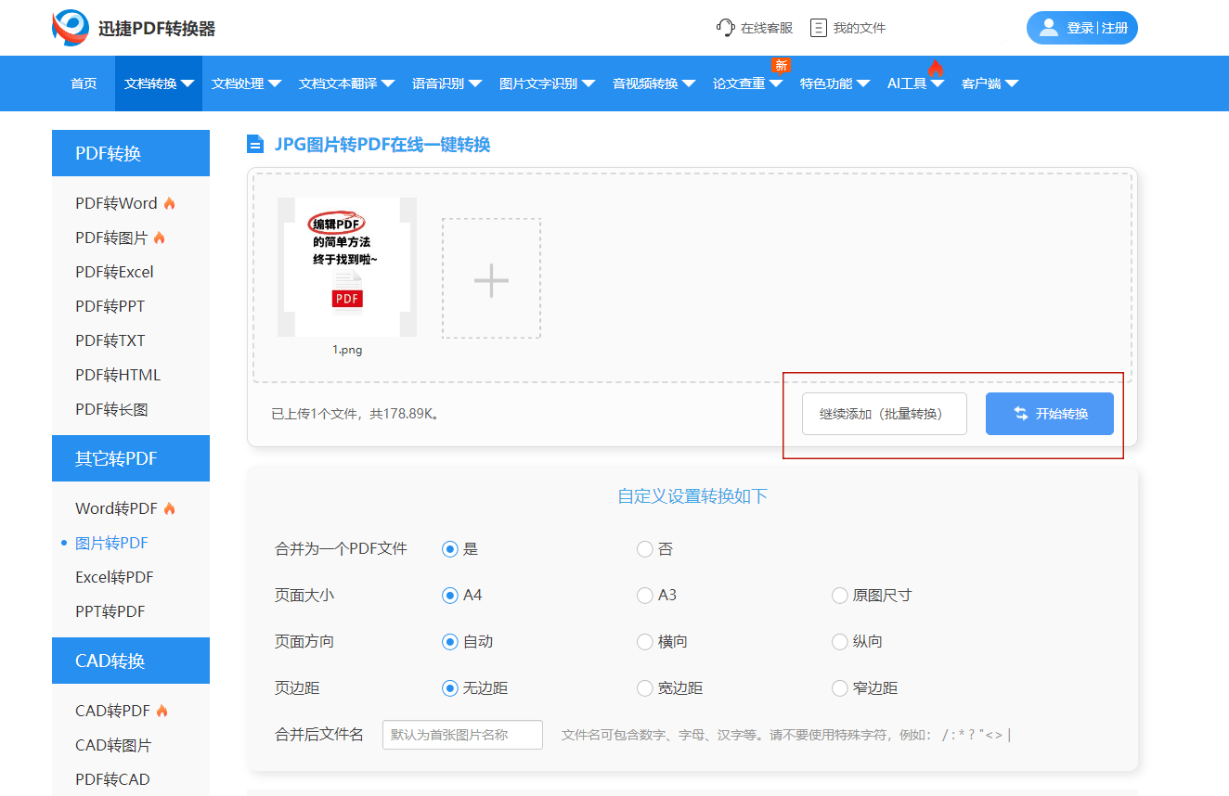This screenshot has width=1229, height=796.
Task: Choose A3 page size option
Action: (645, 596)
